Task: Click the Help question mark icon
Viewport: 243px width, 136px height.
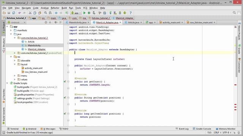Action: click(131, 13)
